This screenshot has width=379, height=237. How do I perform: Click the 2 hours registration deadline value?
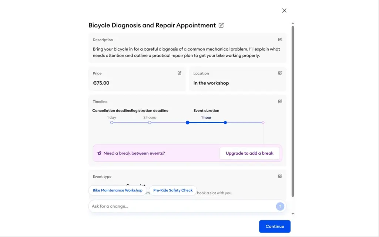tap(150, 117)
